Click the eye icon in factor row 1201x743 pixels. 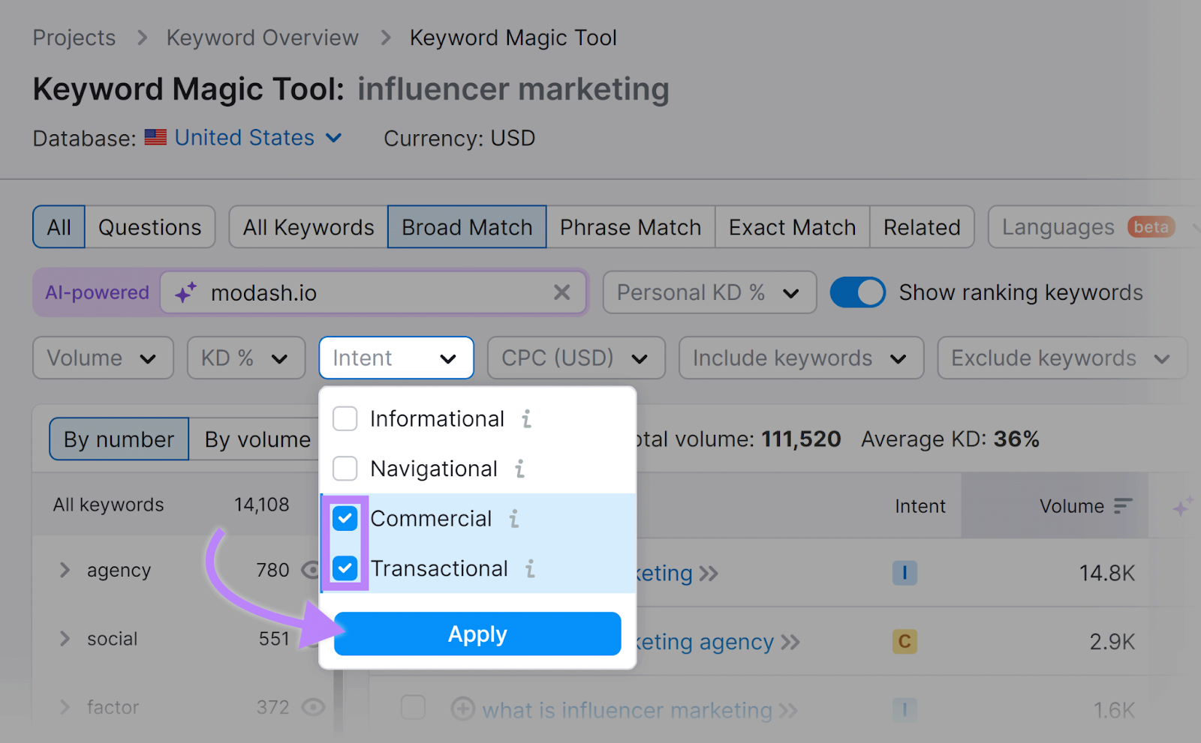(313, 707)
